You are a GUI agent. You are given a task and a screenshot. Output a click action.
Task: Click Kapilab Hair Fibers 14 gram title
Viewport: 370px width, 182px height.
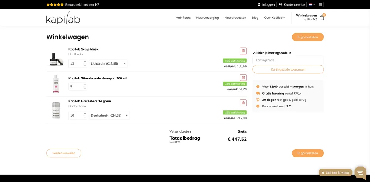[90, 101]
